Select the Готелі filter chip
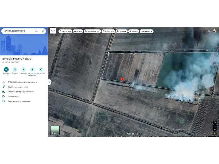Screen dimensions: 219x164 [78, 31]
